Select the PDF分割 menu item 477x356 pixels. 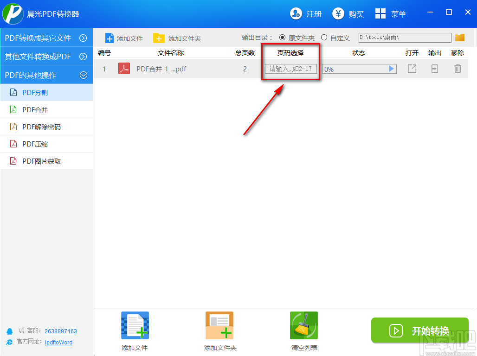tap(46, 92)
